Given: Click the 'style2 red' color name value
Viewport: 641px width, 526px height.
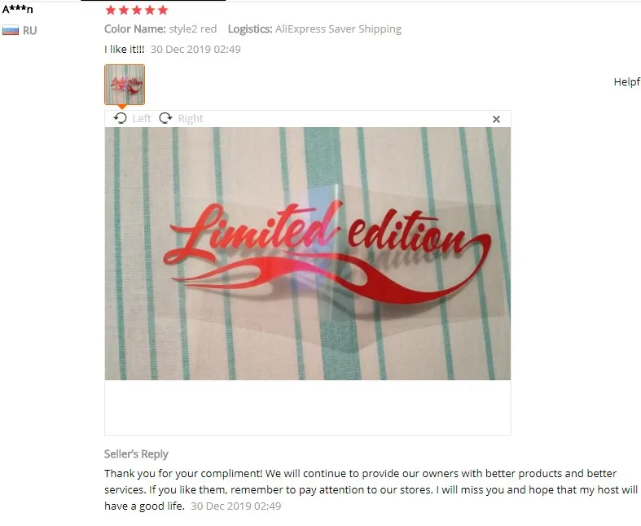Looking at the screenshot, I should coord(193,29).
